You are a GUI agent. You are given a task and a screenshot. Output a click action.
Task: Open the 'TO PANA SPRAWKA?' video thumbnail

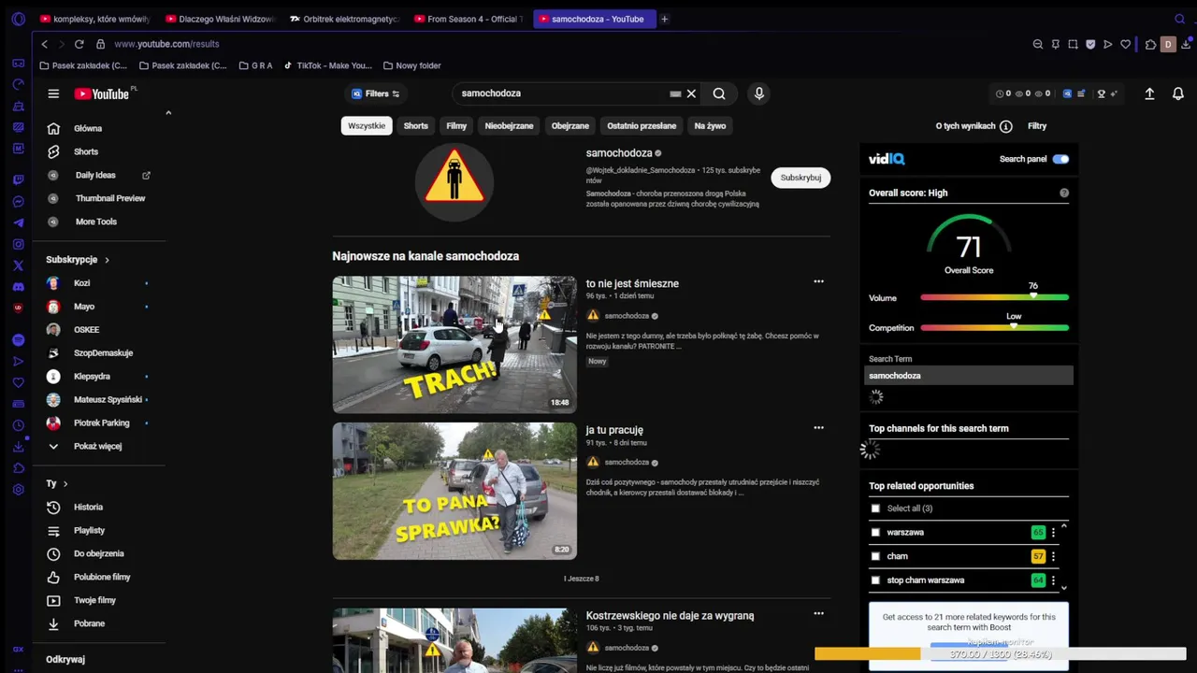pos(454,491)
